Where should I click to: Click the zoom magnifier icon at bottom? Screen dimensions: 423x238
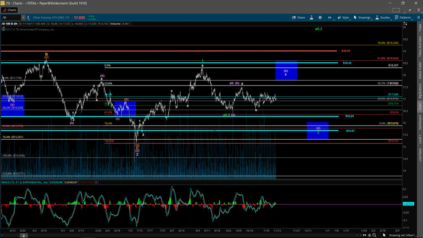click(374, 235)
